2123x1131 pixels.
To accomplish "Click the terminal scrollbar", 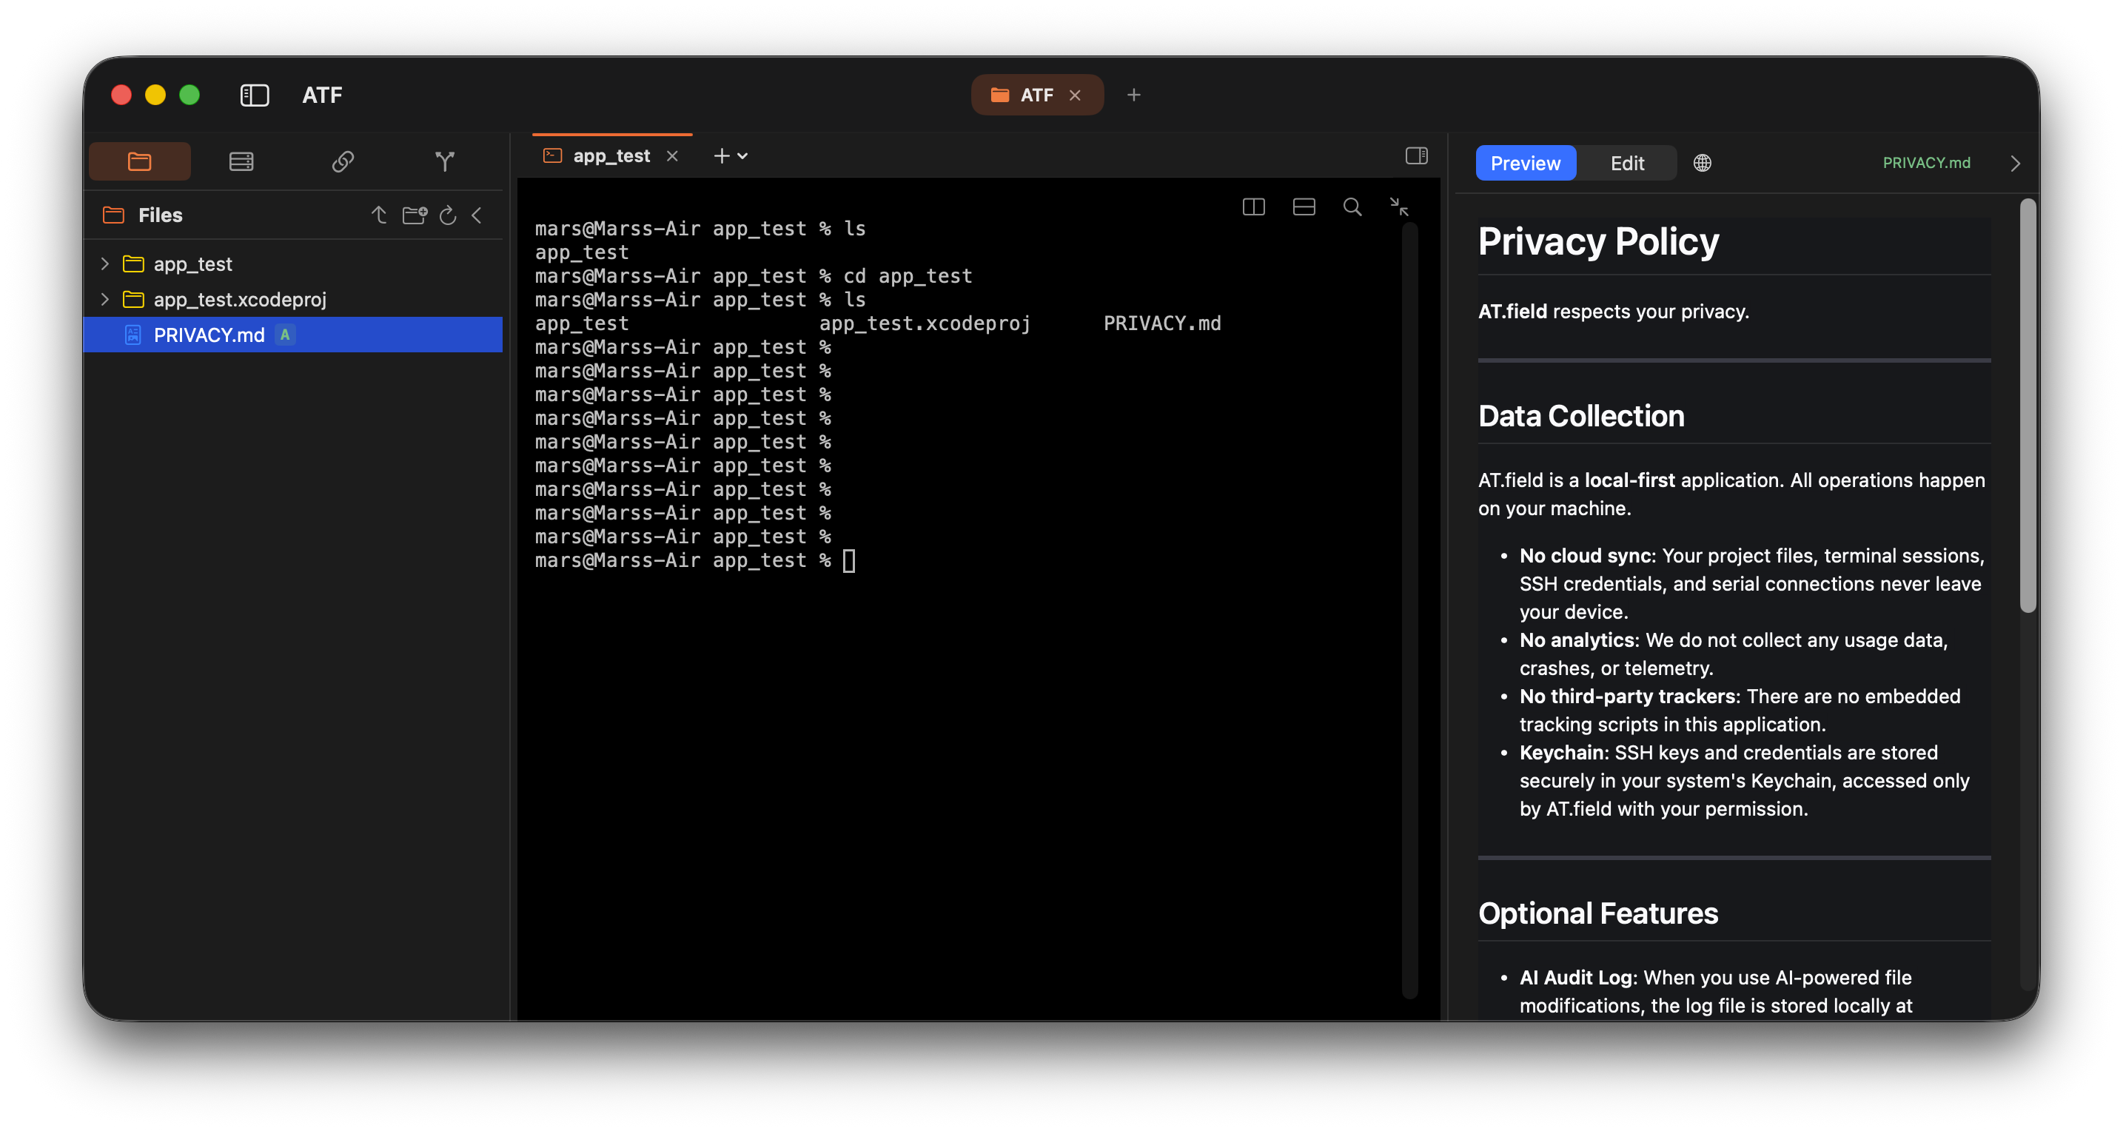I will pyautogui.click(x=1410, y=610).
